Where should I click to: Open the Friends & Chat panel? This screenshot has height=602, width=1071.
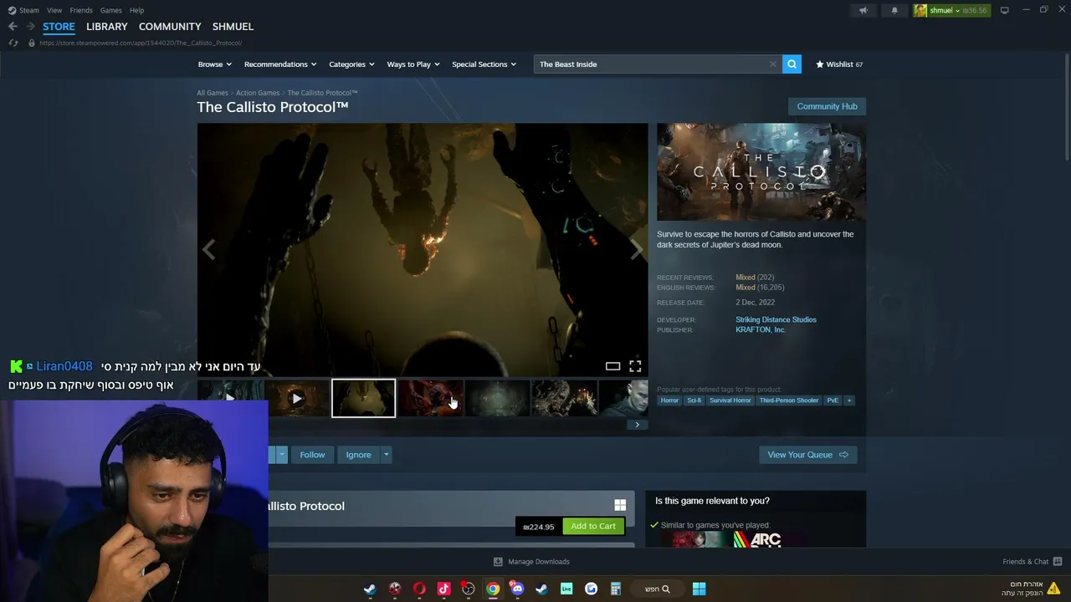[x=1032, y=562]
